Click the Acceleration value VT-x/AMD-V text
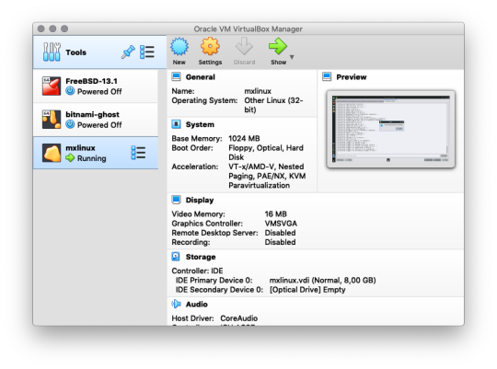The image size is (497, 369). (x=267, y=176)
